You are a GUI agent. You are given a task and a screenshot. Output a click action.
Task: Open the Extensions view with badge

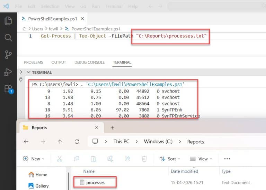(9, 89)
